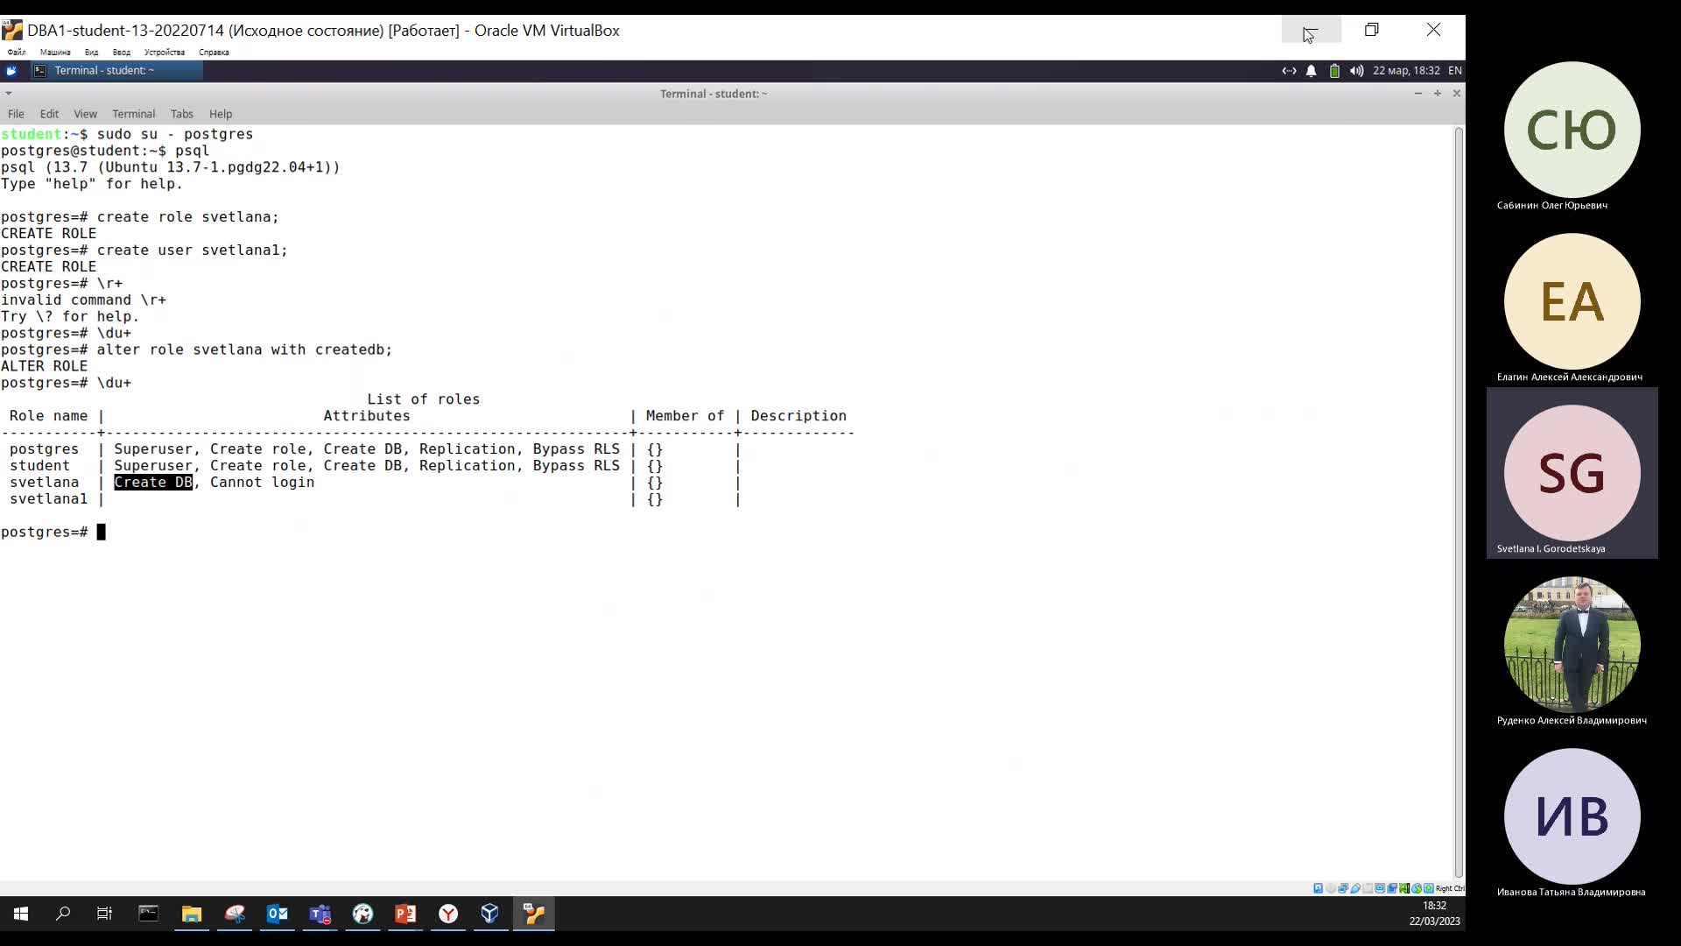Open PowerPoint from the taskbar
This screenshot has width=1681, height=946.
coord(405,914)
